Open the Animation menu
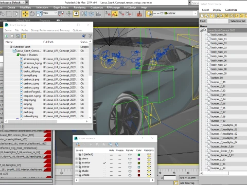The image size is (247, 185). click(42, 8)
